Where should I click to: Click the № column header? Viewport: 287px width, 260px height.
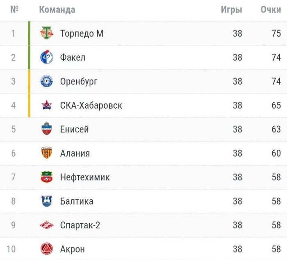tap(14, 9)
